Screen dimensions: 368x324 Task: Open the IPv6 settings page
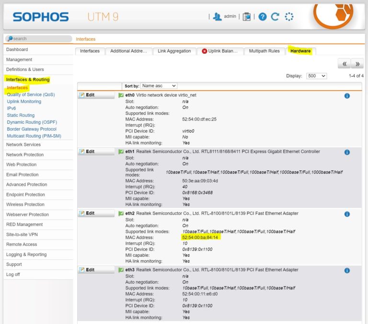click(x=11, y=108)
